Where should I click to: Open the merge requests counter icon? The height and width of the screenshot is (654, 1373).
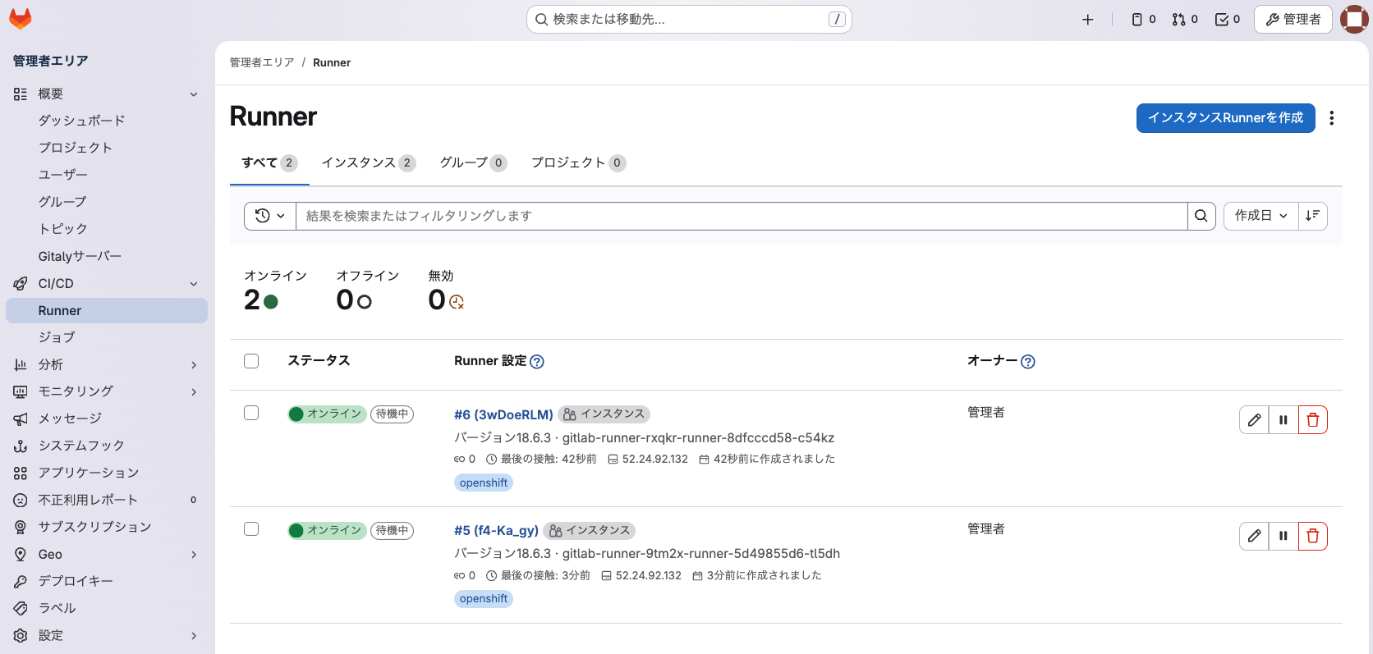pos(1185,20)
